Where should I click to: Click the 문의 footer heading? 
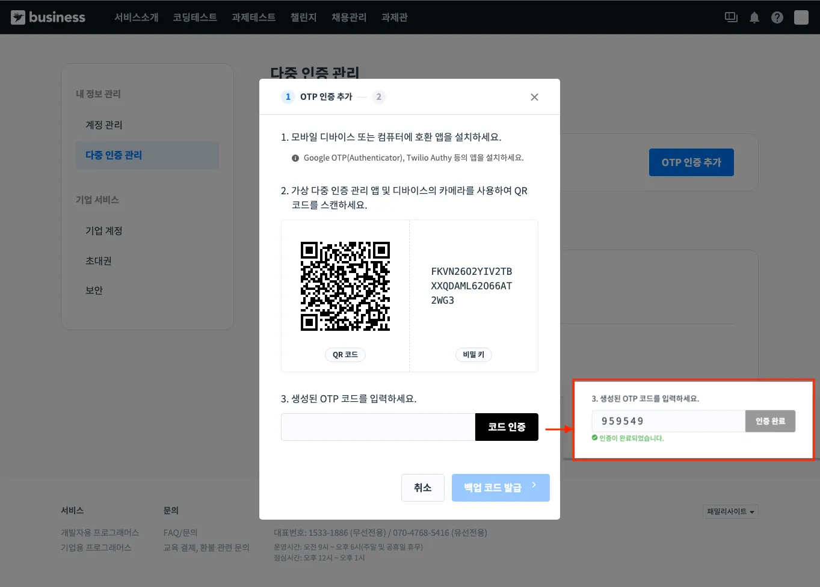(171, 511)
